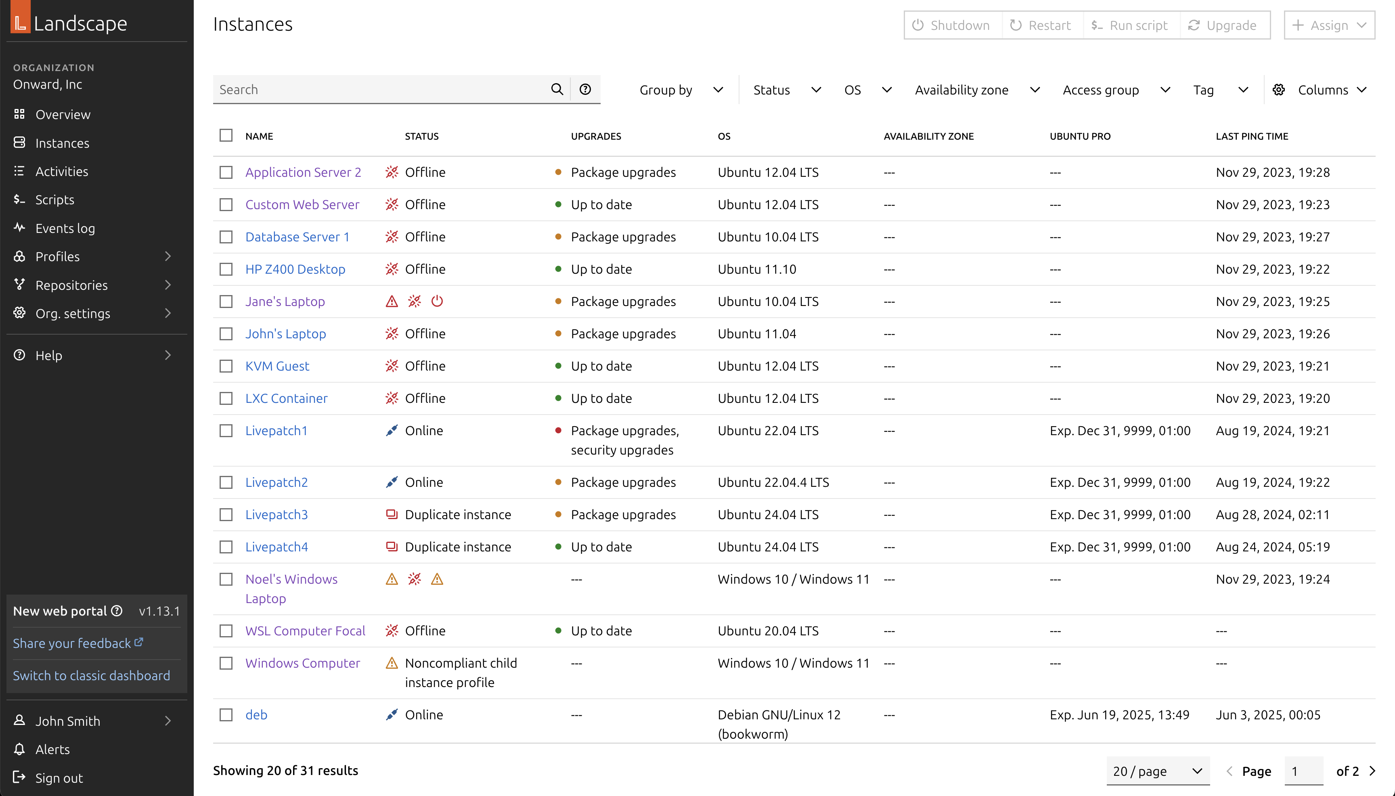Go to the next page arrow
This screenshot has width=1395, height=796.
point(1372,771)
